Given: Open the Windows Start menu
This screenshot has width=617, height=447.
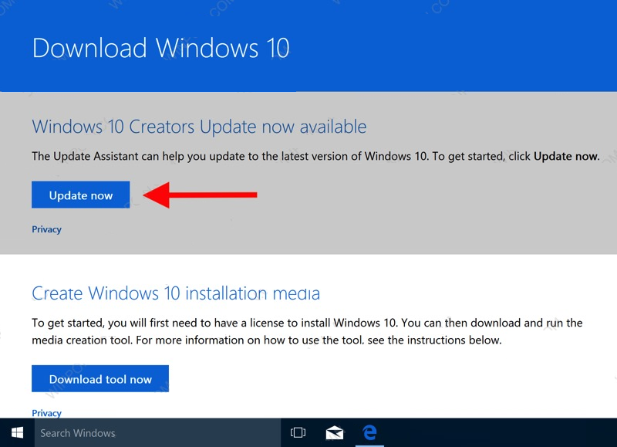Looking at the screenshot, I should pos(17,433).
